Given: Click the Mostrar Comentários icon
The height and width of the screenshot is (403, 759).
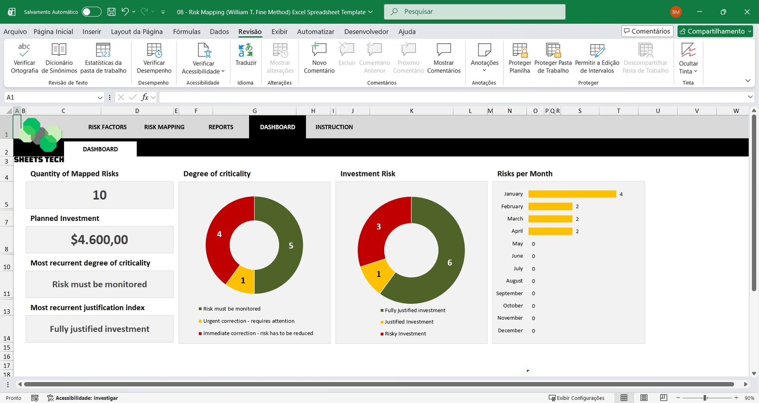Looking at the screenshot, I should pyautogui.click(x=444, y=50).
